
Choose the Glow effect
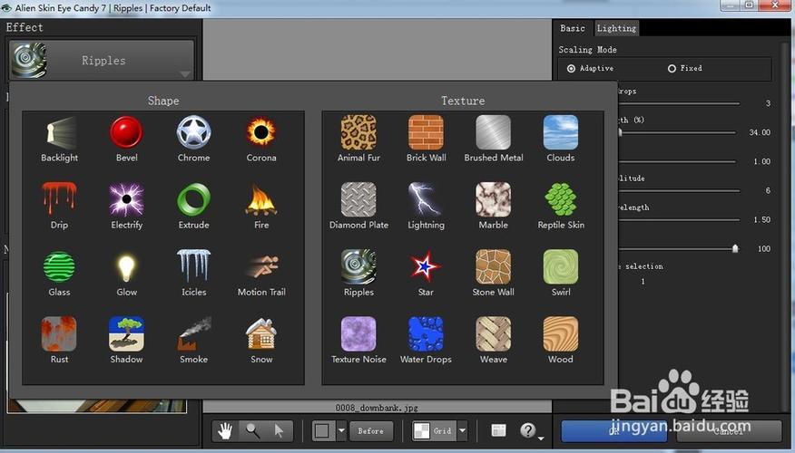[x=126, y=274]
